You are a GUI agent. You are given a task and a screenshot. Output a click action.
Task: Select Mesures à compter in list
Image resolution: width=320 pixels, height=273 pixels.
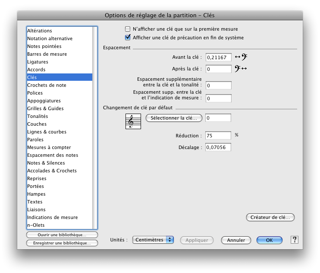60,147
